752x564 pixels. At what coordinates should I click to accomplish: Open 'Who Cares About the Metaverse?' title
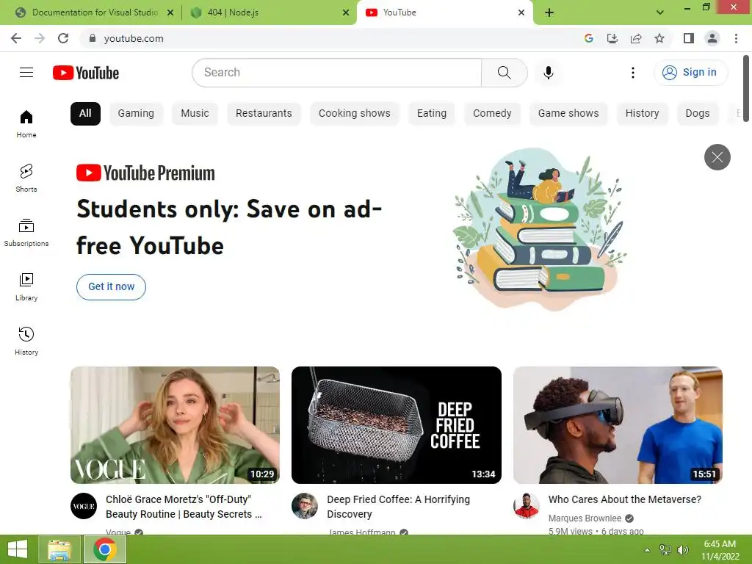624,499
